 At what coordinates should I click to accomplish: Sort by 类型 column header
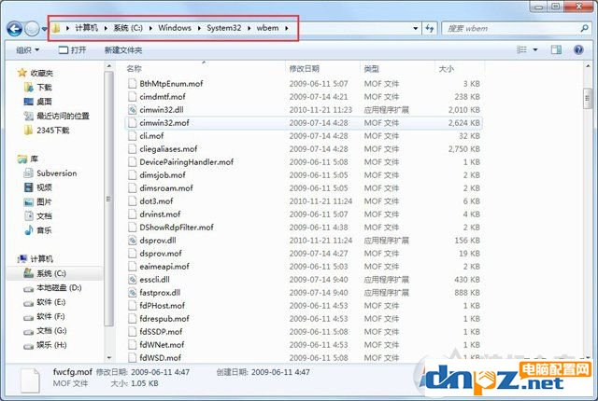(x=372, y=68)
